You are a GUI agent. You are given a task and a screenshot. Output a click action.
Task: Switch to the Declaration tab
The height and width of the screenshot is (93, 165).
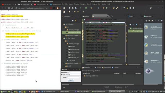(x=106, y=68)
